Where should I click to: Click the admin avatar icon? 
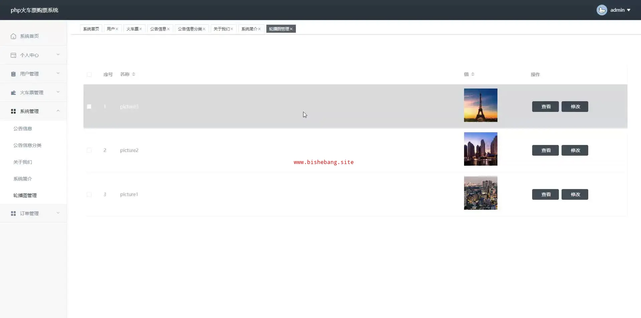[x=602, y=10]
